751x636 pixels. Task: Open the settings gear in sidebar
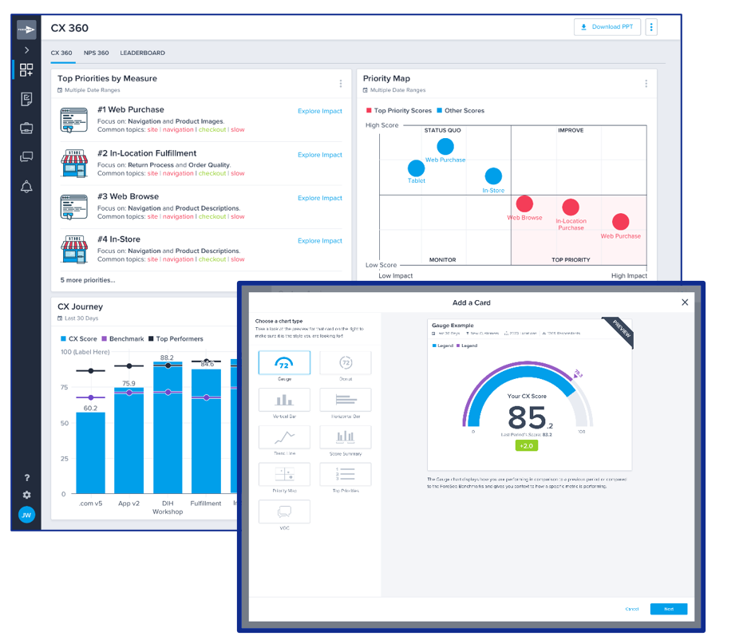click(26, 495)
